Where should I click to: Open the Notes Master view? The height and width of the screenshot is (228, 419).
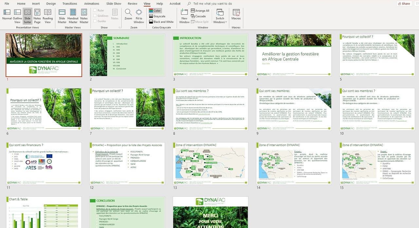tap(84, 16)
